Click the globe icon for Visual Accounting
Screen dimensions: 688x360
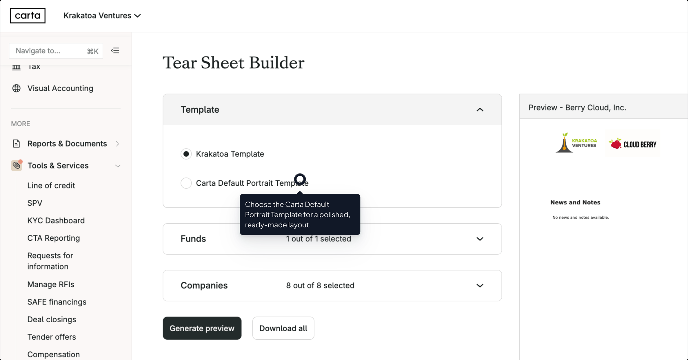point(16,88)
